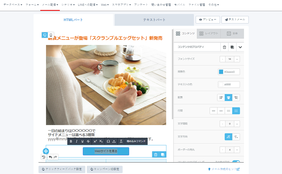Viewport: 282px width, 174px height.
Task: Select the second line spacing option
Action: coord(221,111)
